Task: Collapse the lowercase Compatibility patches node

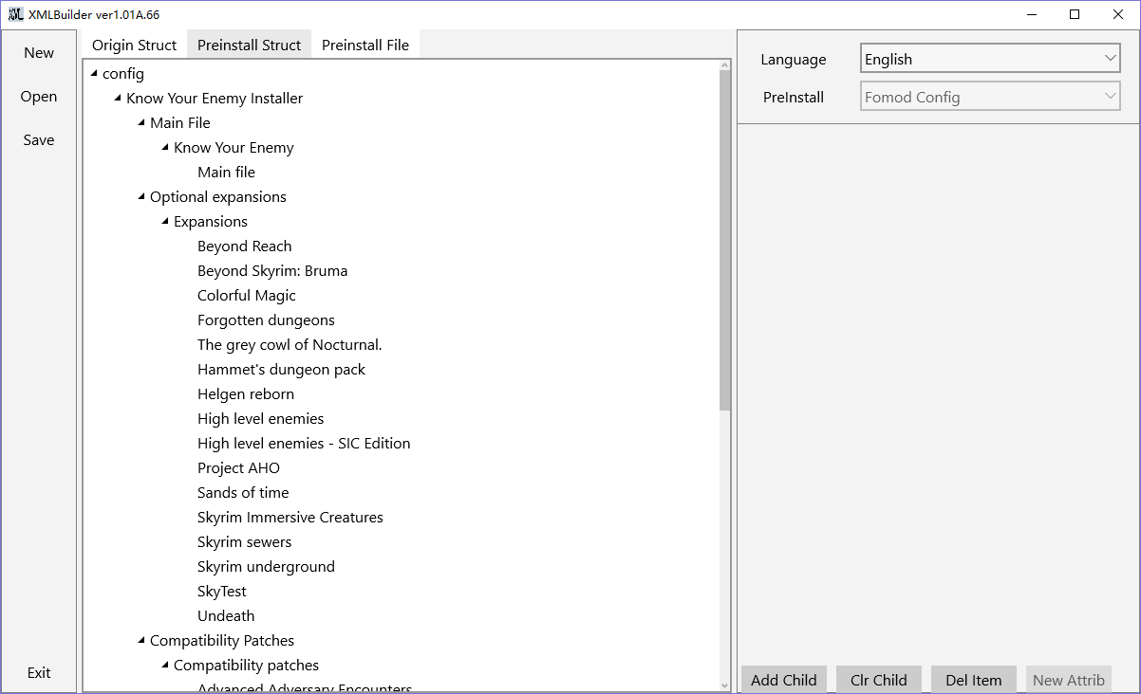Action: (165, 666)
